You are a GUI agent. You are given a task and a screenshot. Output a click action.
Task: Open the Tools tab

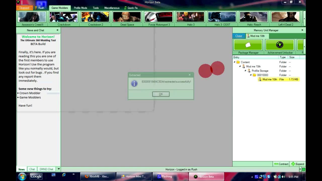click(x=96, y=8)
